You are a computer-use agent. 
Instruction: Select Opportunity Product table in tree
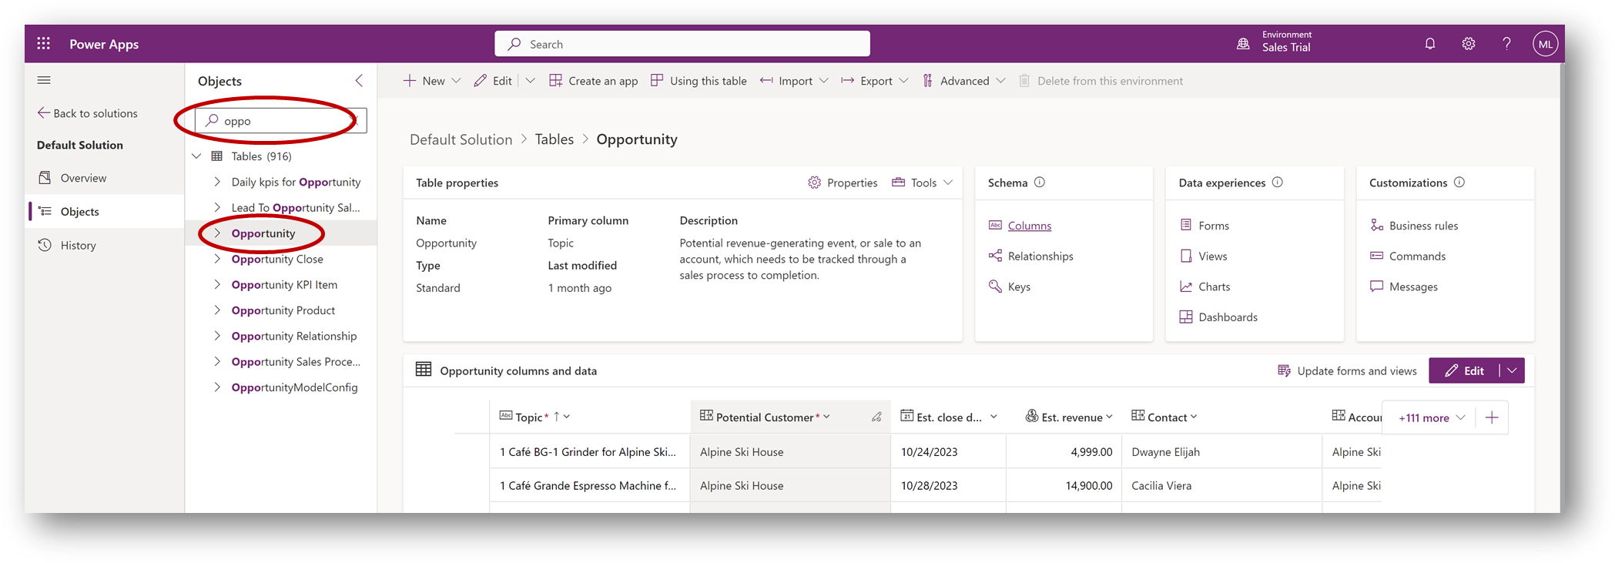pos(283,310)
